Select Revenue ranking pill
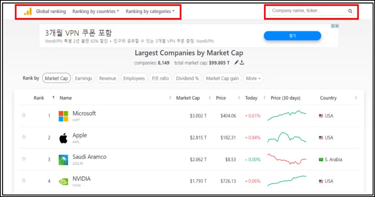The width and height of the screenshot is (375, 197). [108, 78]
